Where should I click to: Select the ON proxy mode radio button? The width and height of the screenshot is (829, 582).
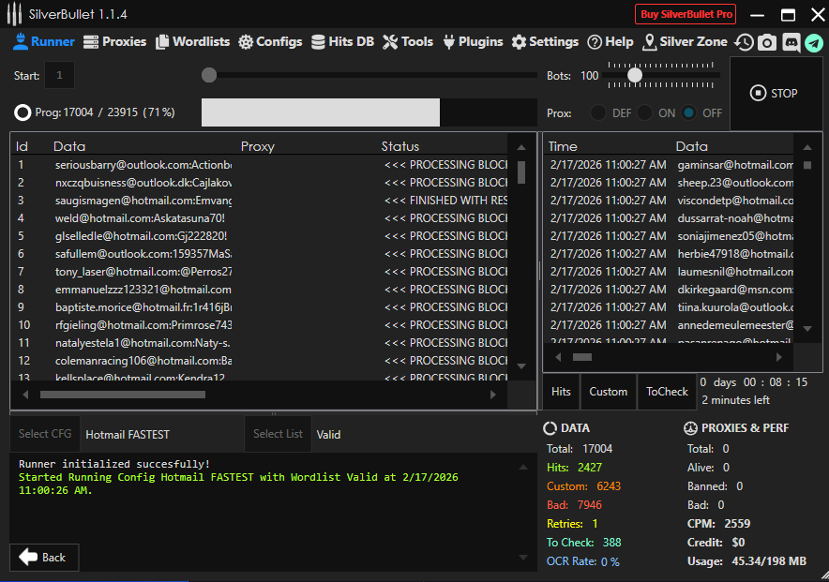[x=645, y=112]
